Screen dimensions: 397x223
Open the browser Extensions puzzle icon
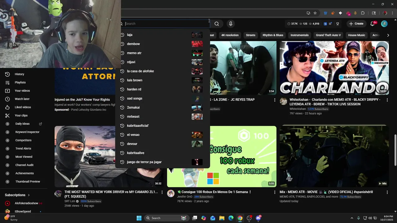pyautogui.click(x=363, y=13)
